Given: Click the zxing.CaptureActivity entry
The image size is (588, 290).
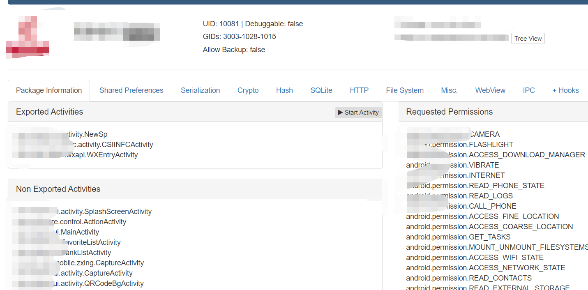Looking at the screenshot, I should 78,263.
